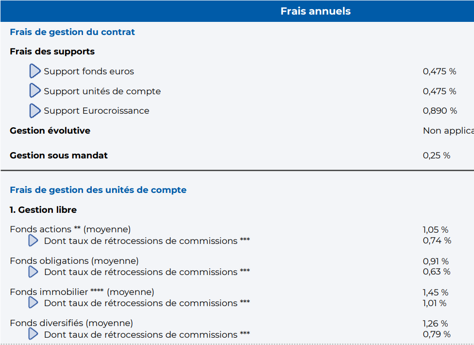Image resolution: width=474 pixels, height=345 pixels.
Task: Click the Non applicable value for Gestion évolutive
Action: [x=448, y=131]
